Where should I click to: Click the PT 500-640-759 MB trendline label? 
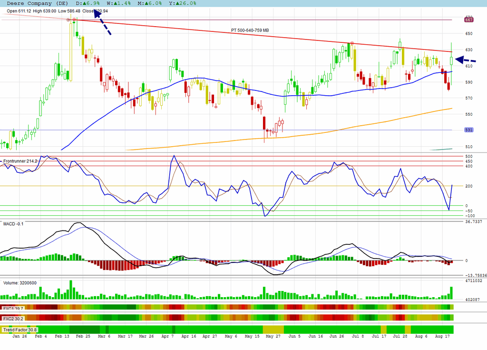pyautogui.click(x=250, y=30)
